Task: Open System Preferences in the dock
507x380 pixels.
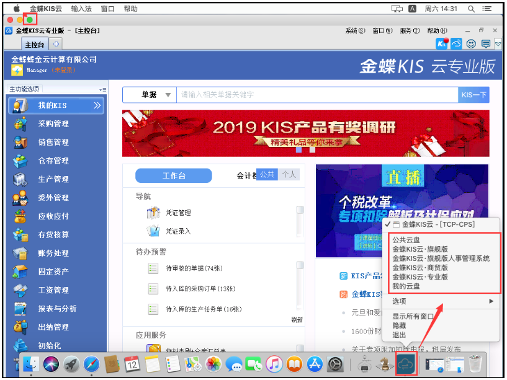Action: pos(335,365)
